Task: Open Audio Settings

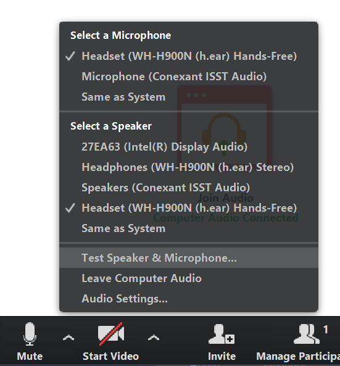Action: coord(189,299)
